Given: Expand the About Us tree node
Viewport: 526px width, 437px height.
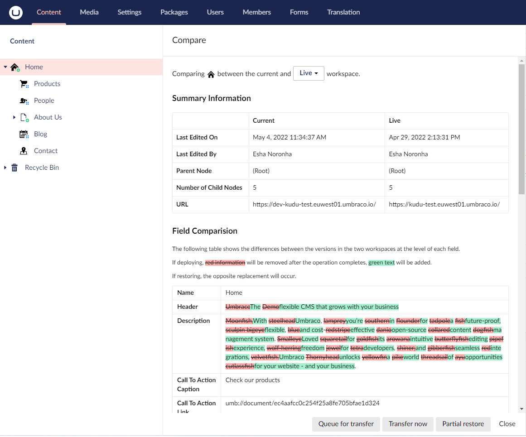Looking at the screenshot, I should (x=14, y=117).
